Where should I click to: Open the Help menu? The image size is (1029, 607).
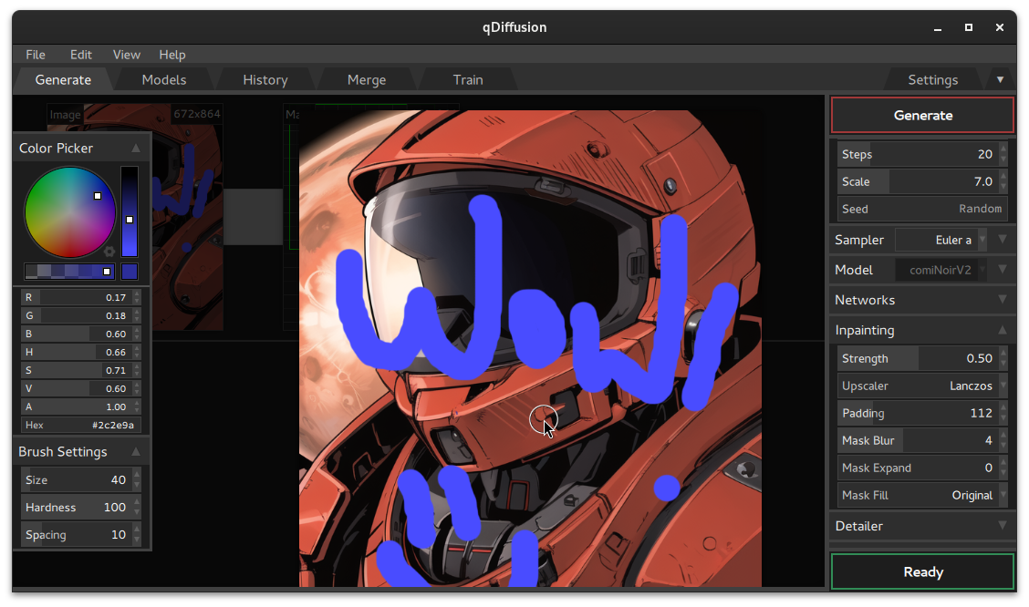[171, 55]
